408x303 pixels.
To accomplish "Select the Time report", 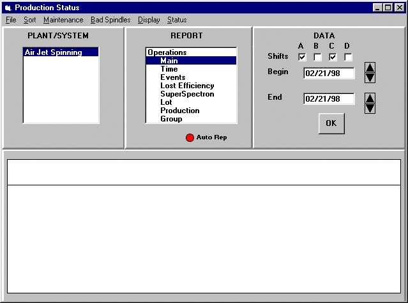I will [x=192, y=69].
